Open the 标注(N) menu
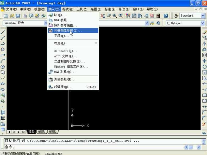Screen dimensions: 207x155 click(x=110, y=9)
